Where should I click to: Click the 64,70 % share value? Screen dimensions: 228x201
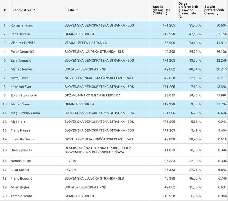tap(195, 52)
